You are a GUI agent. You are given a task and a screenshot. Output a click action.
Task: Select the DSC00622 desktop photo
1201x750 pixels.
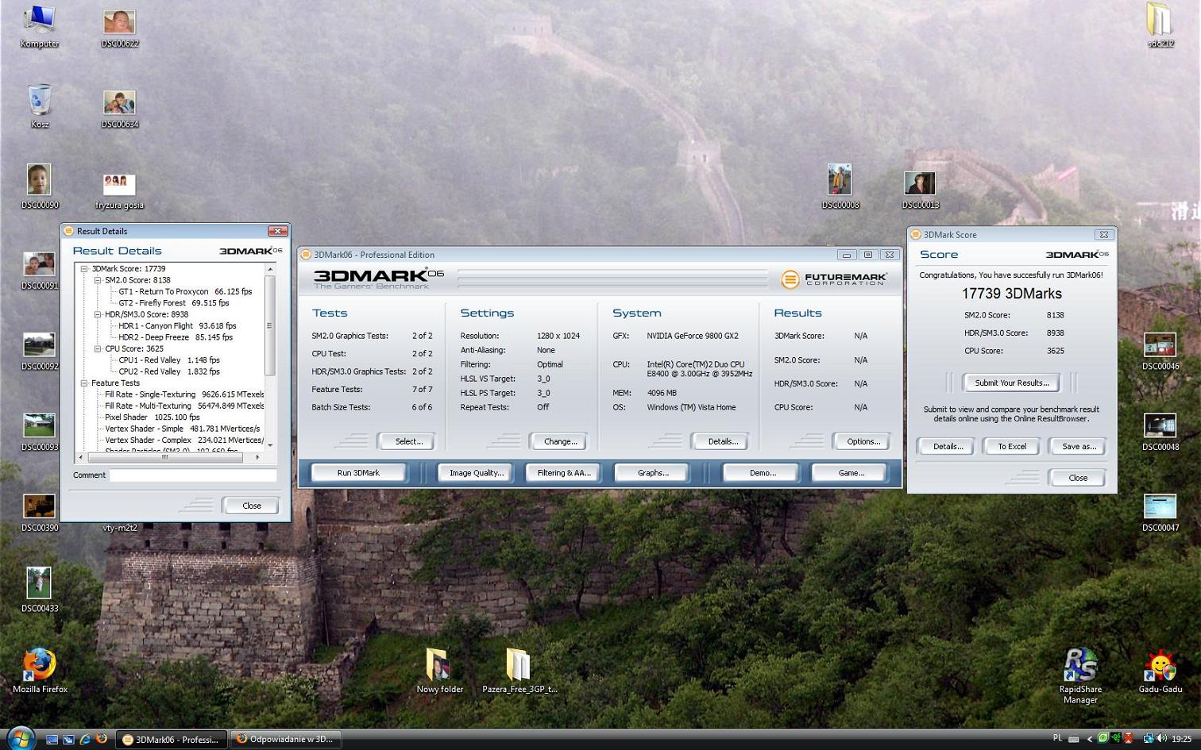119,29
